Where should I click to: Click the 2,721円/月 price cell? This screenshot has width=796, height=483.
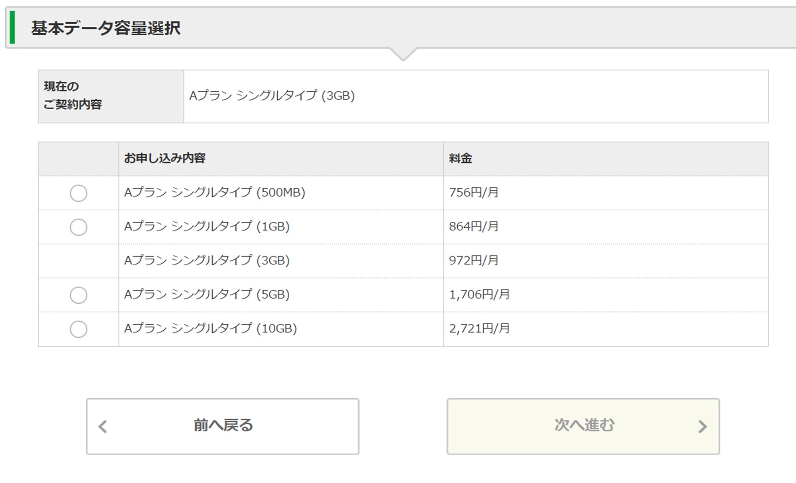click(479, 329)
